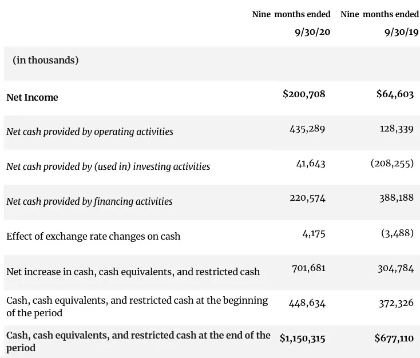This screenshot has width=420, height=358.
Task: Click operating activities value 128,339
Action: click(397, 129)
